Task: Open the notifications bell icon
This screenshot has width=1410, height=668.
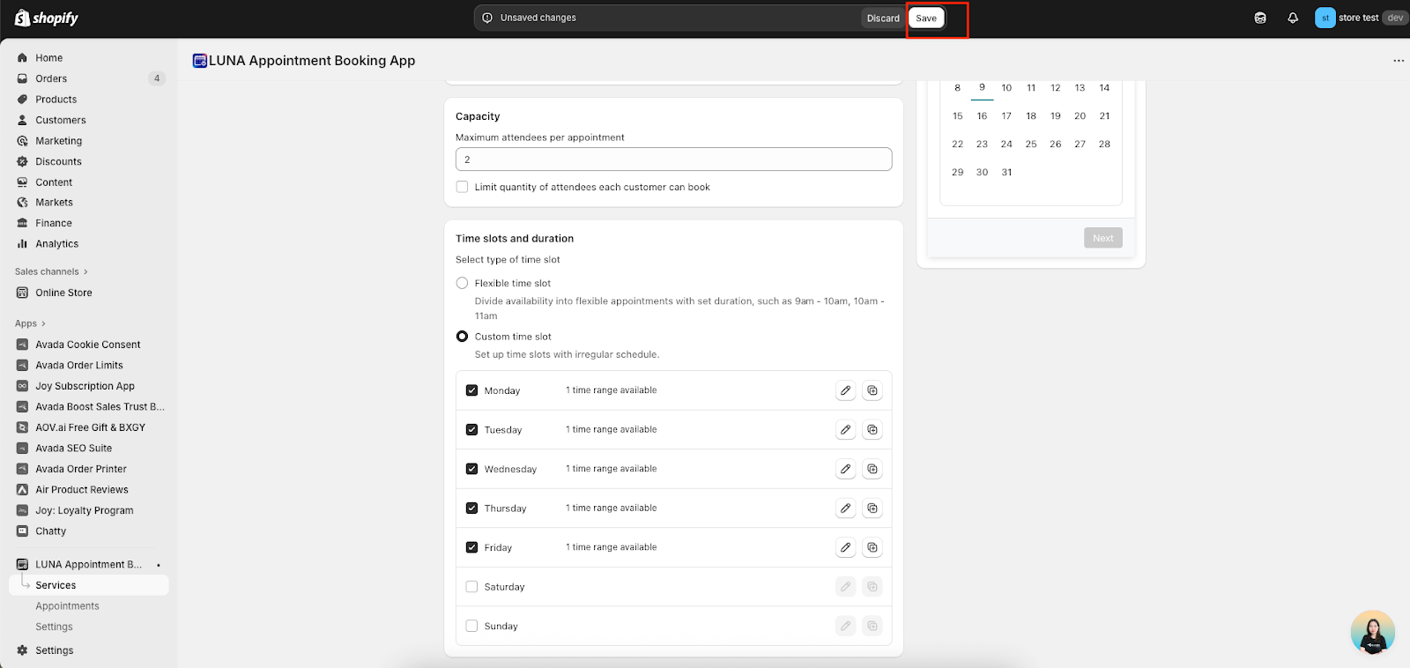Action: click(x=1293, y=18)
